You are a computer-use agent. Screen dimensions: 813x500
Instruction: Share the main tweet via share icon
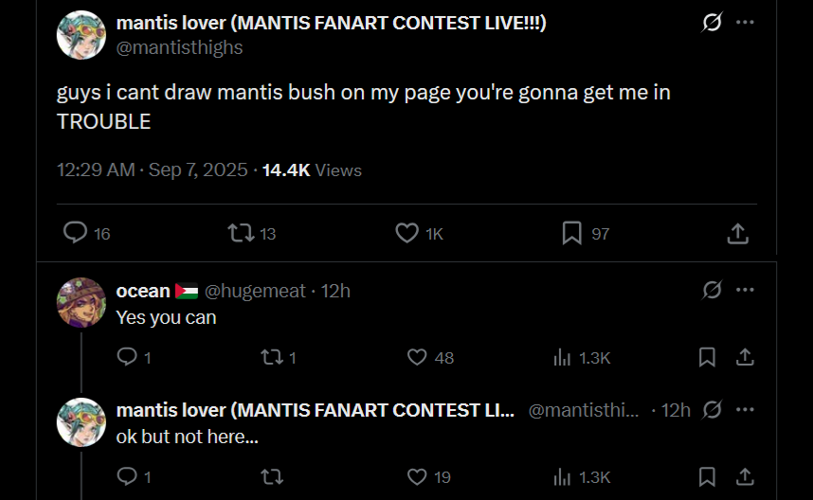(x=737, y=233)
